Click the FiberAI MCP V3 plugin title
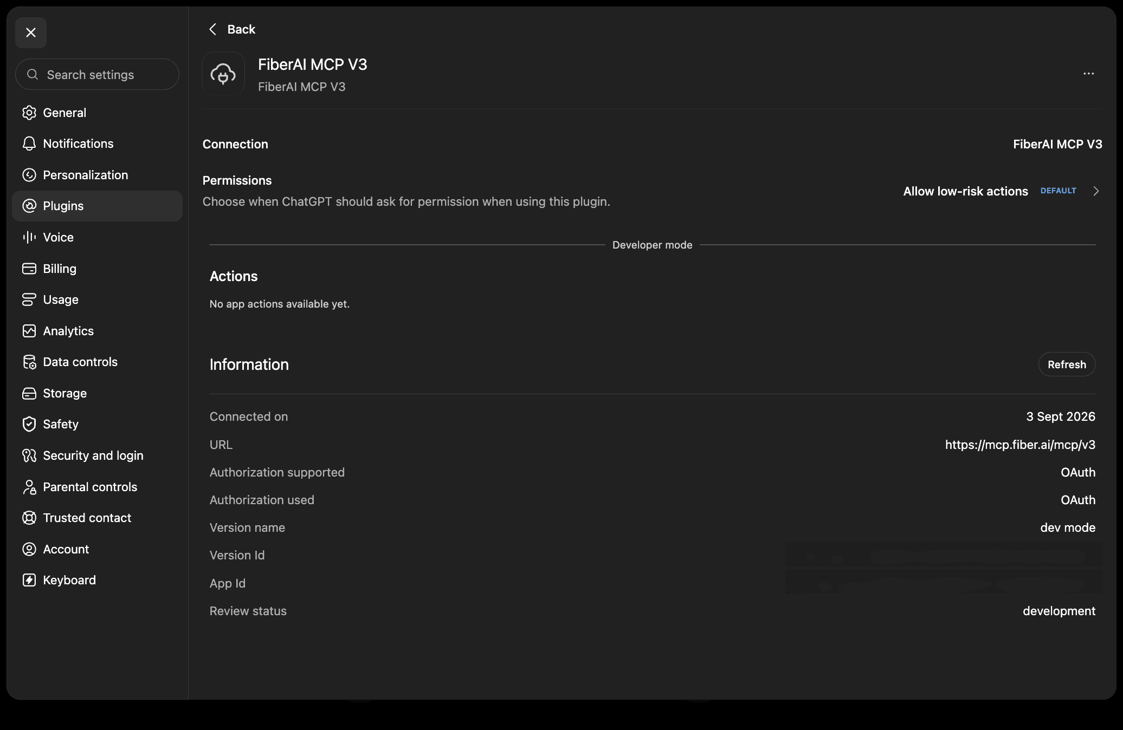The width and height of the screenshot is (1123, 730). [312, 64]
